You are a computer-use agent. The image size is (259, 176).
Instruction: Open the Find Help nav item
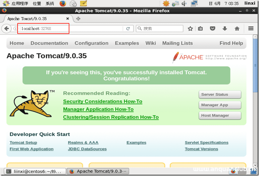click(231, 43)
